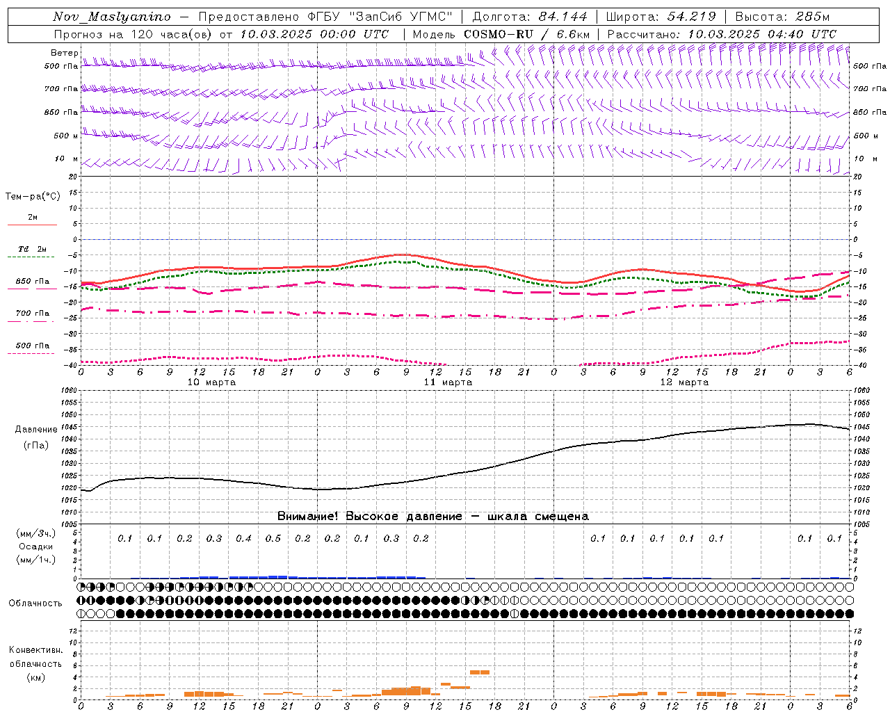Click the longitude value "Долгота: 84.144"

[x=530, y=17]
